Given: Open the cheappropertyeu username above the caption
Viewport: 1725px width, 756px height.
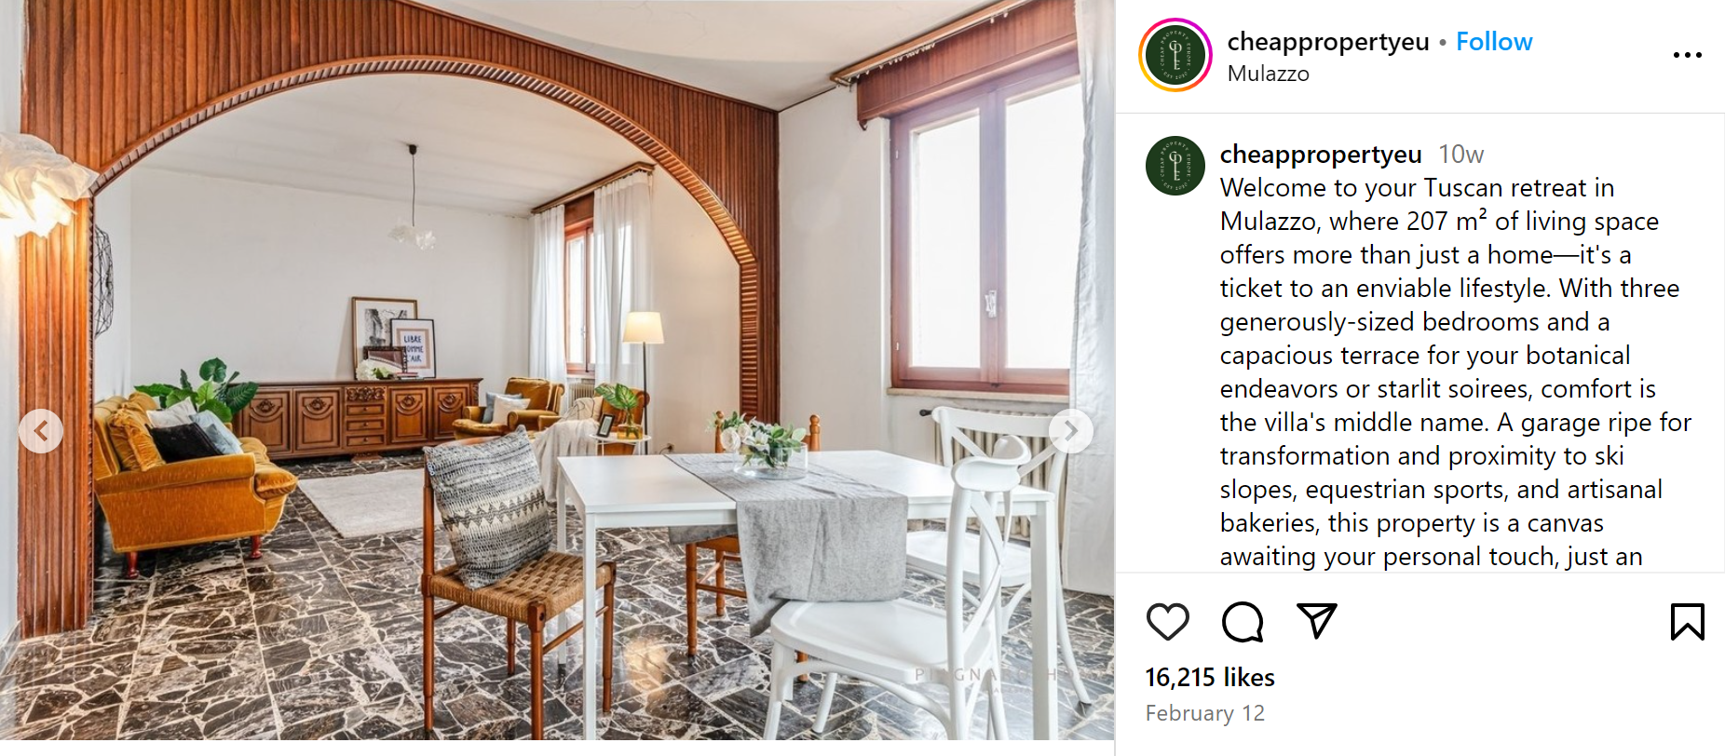Looking at the screenshot, I should click(x=1321, y=155).
